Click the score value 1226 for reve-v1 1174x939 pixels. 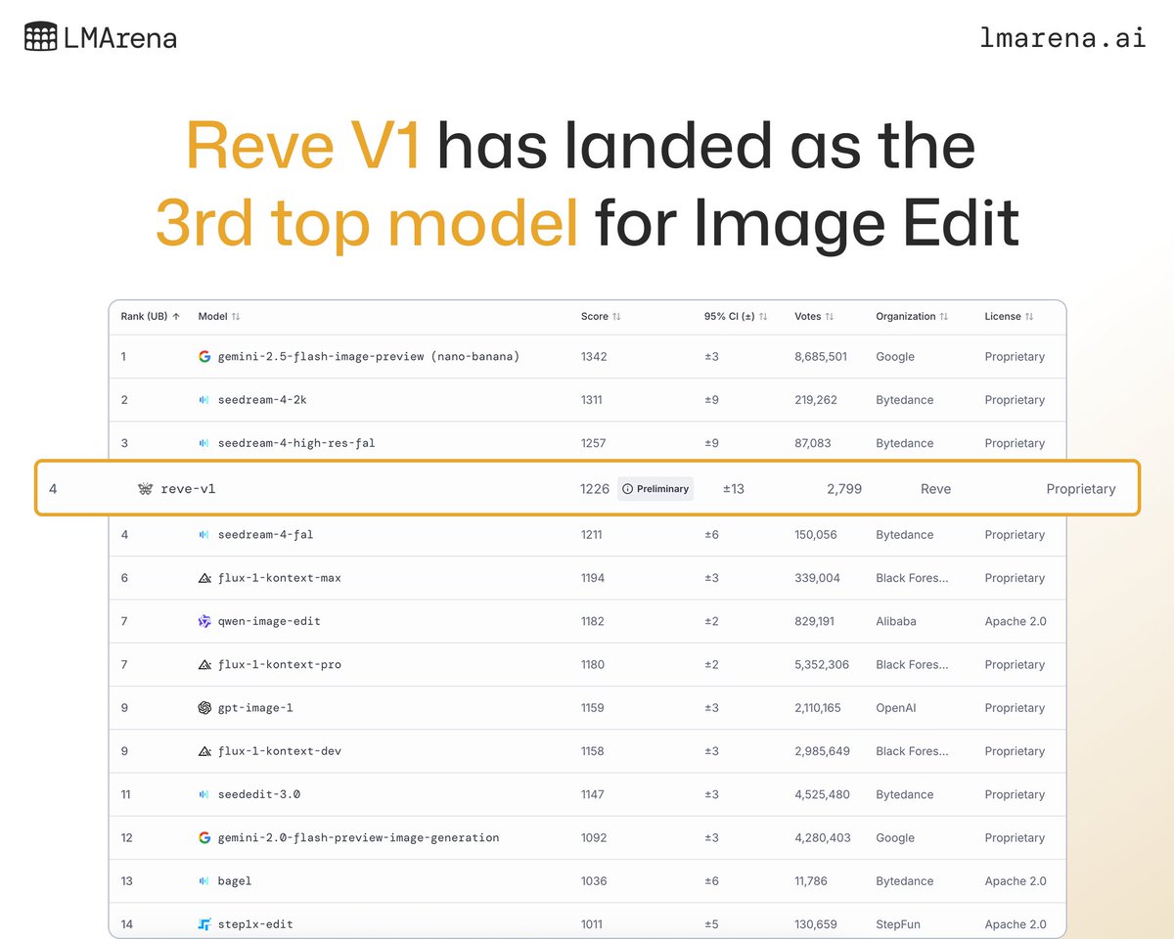click(x=595, y=488)
